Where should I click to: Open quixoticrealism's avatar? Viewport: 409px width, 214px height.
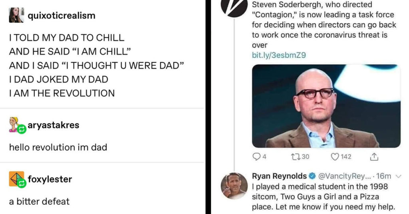coord(16,15)
